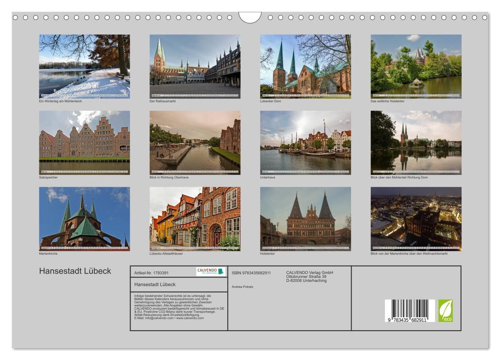Select the Das seitliche Holstentor photo
This screenshot has height=360, width=500.
[x=416, y=66]
